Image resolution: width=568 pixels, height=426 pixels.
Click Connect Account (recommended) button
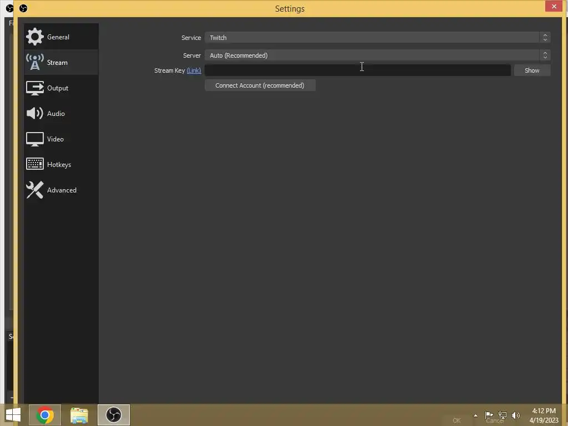260,85
